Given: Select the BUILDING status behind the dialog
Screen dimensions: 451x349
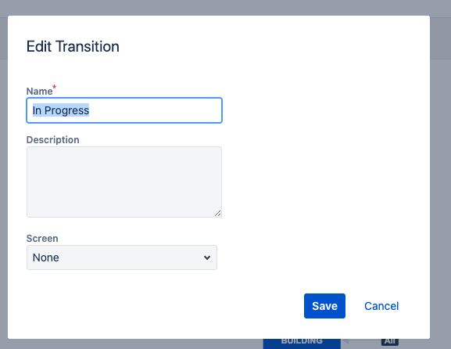Looking at the screenshot, I should click(302, 344).
